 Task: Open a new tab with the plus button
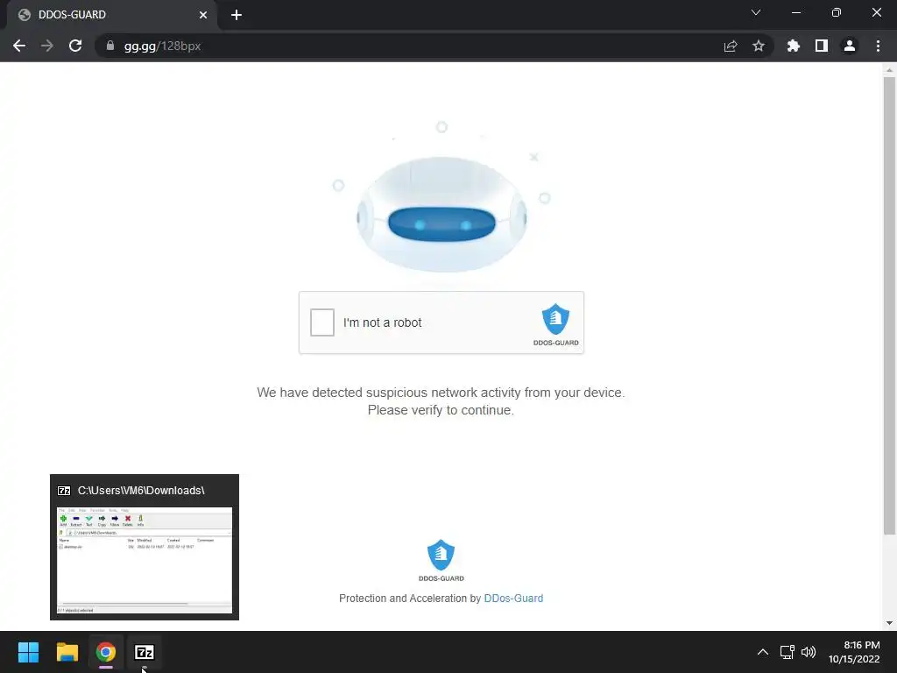pyautogui.click(x=237, y=15)
